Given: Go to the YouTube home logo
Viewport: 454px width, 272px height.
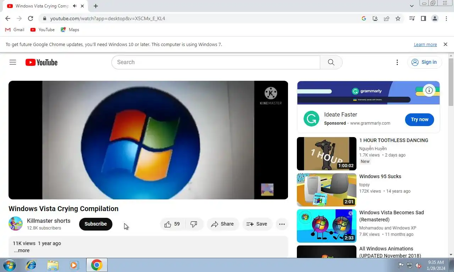Looking at the screenshot, I should (x=41, y=62).
